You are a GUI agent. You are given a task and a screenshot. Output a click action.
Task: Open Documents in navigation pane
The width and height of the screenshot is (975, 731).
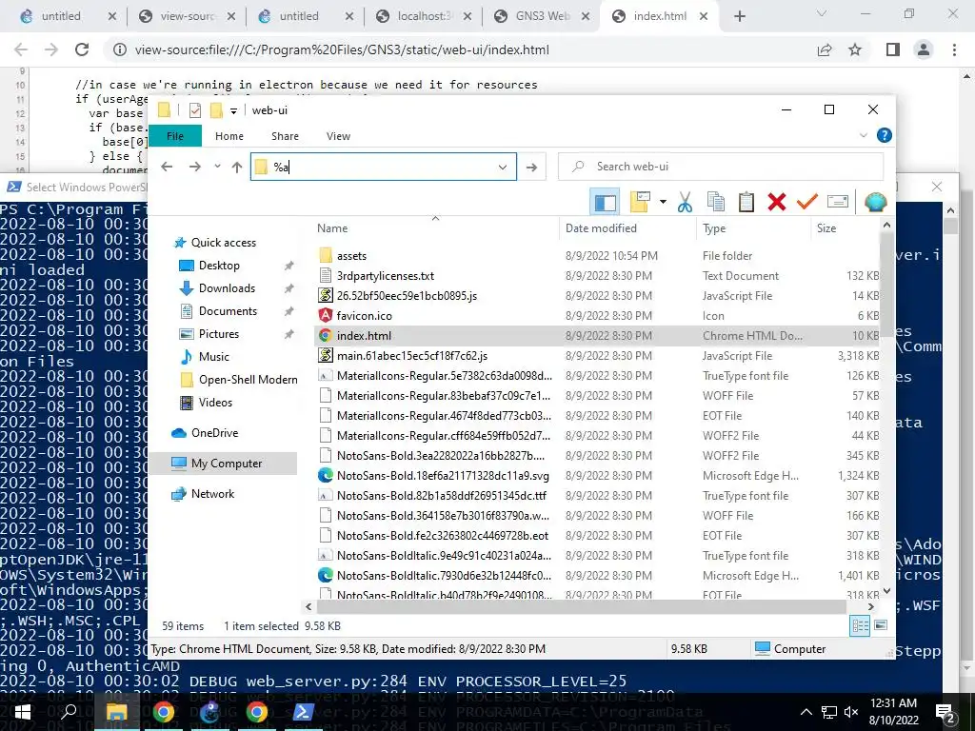coord(228,311)
